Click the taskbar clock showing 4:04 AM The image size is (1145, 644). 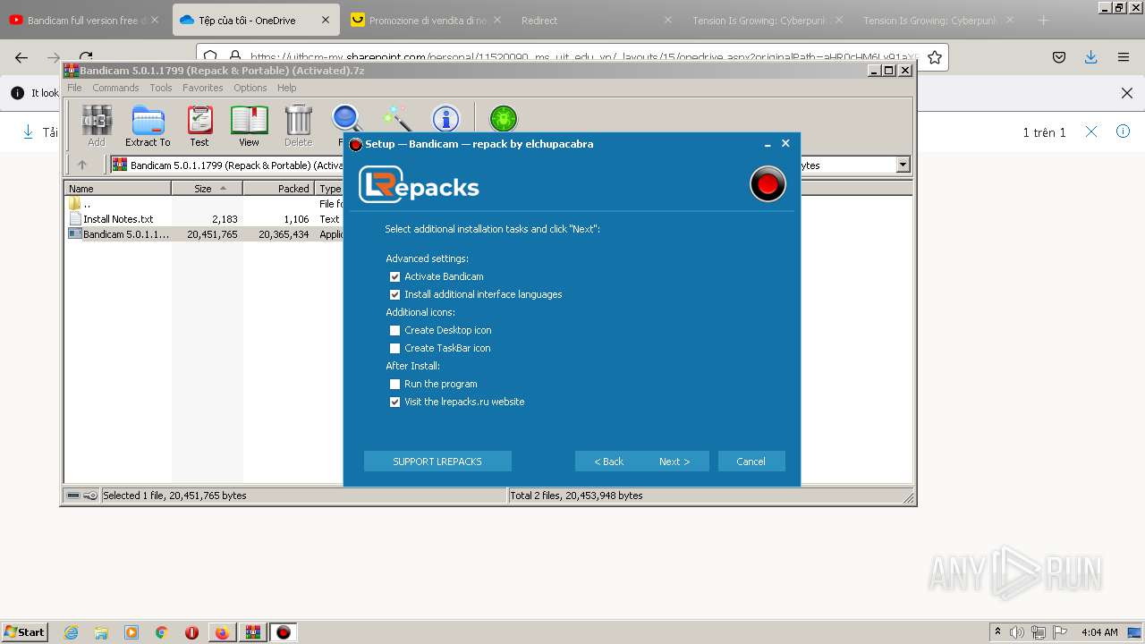tap(1098, 632)
